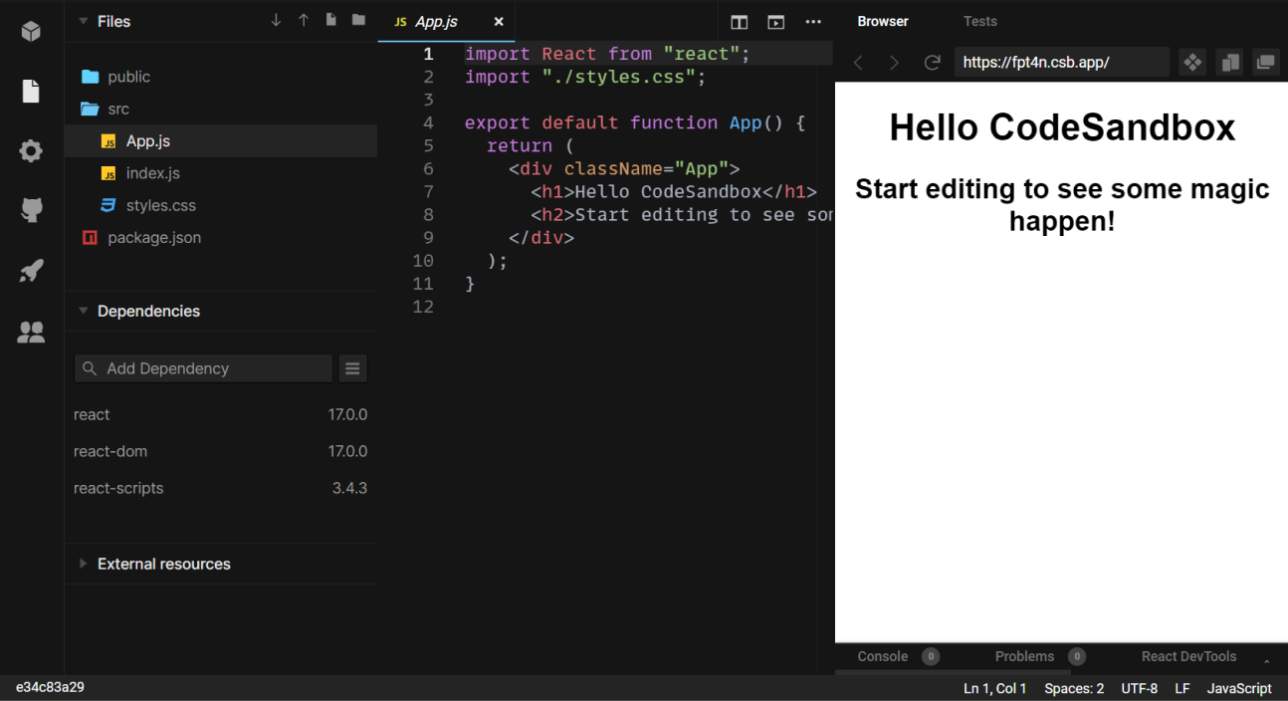Open the Sandbox Info cube icon
This screenshot has height=701, width=1288.
pos(31,31)
